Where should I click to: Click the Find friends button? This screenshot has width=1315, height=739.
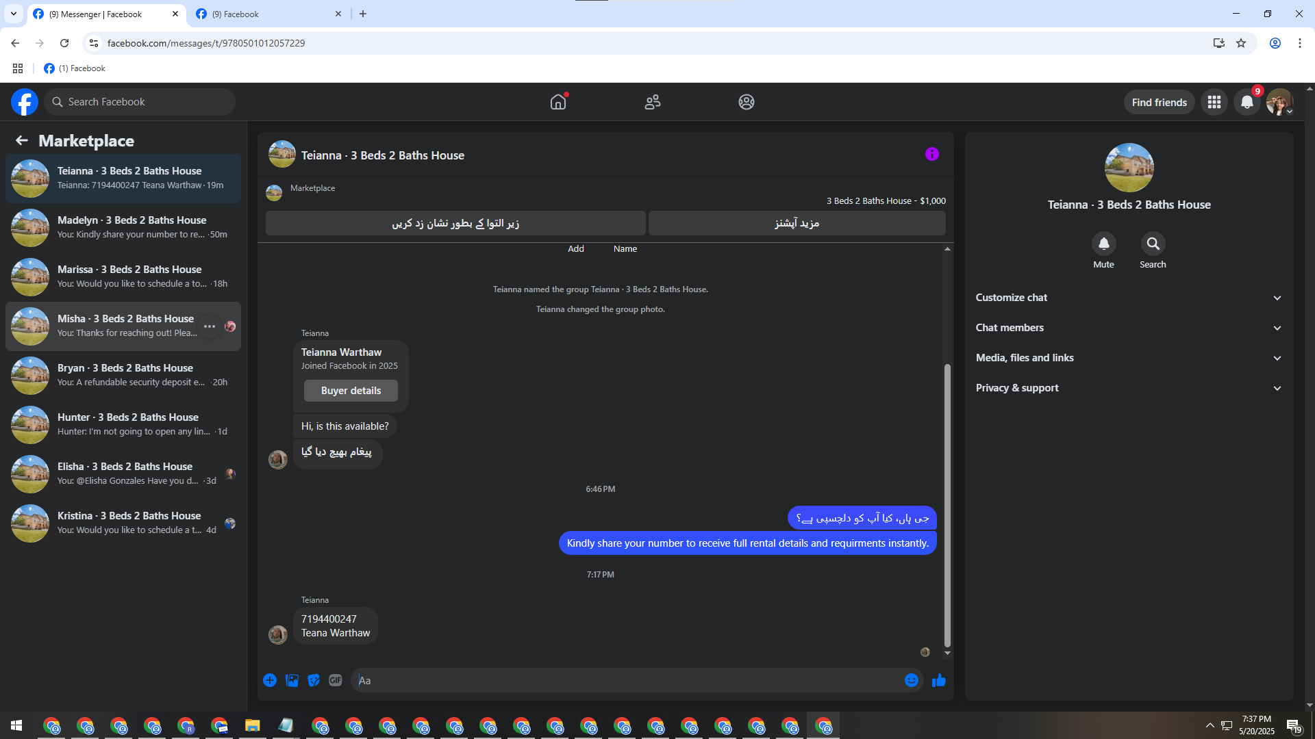coord(1159,102)
